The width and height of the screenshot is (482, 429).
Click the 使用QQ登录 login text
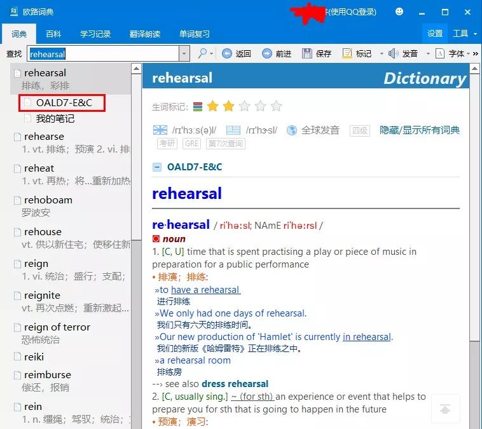click(352, 11)
